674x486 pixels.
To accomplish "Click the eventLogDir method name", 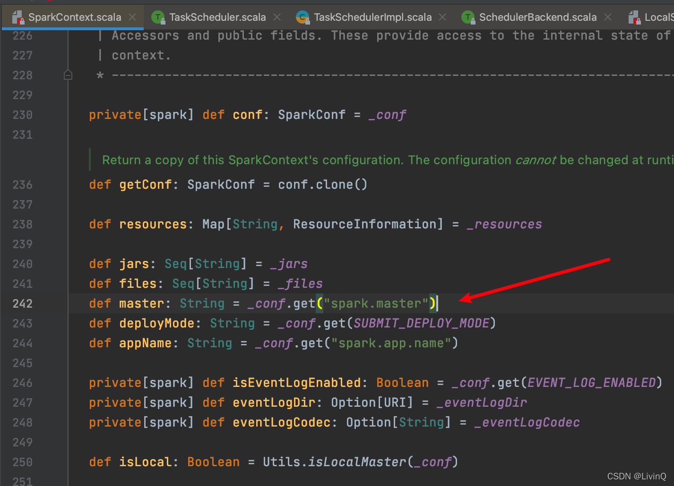I will click(x=274, y=402).
